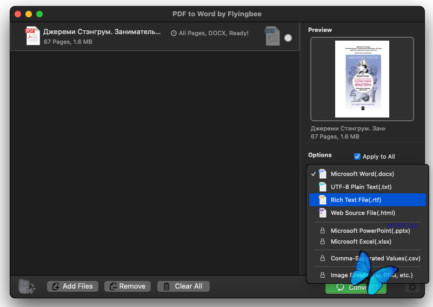Choose Rich Text File(.rtf) format
This screenshot has width=433, height=307.
368,200
